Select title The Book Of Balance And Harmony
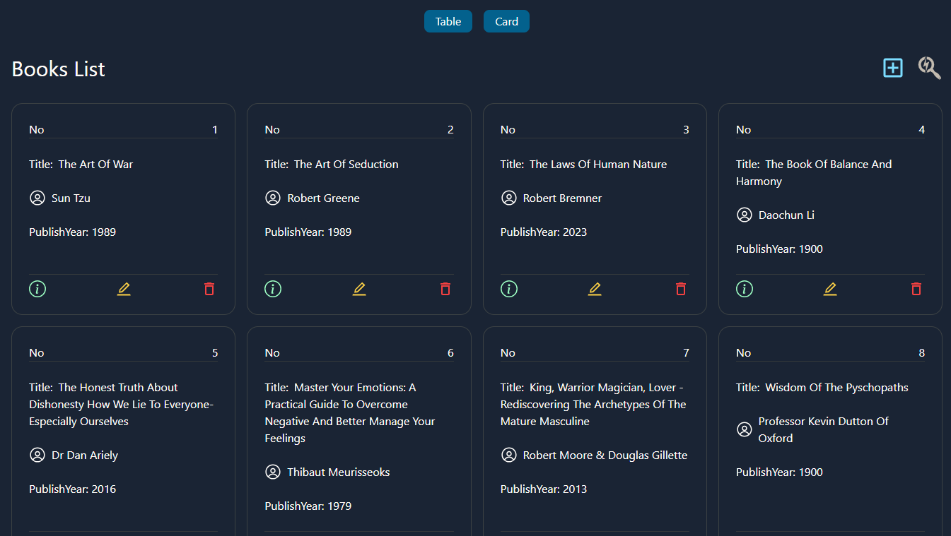 click(814, 172)
